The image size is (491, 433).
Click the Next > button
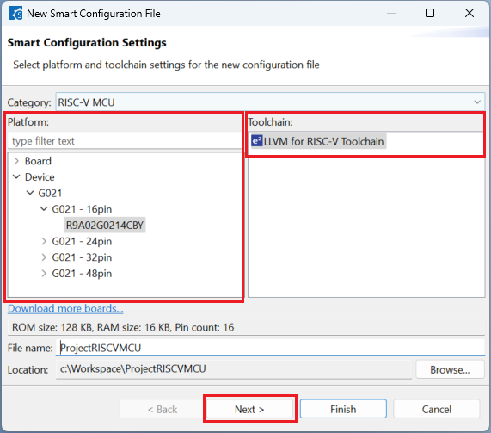(249, 409)
